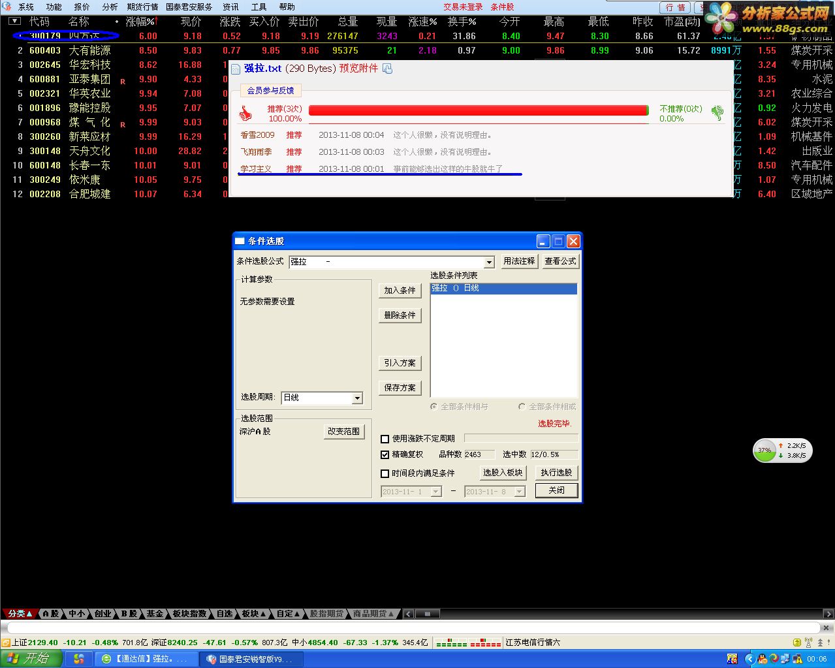
Task: Uncheck 精确复权 checkbox
Action: click(385, 454)
